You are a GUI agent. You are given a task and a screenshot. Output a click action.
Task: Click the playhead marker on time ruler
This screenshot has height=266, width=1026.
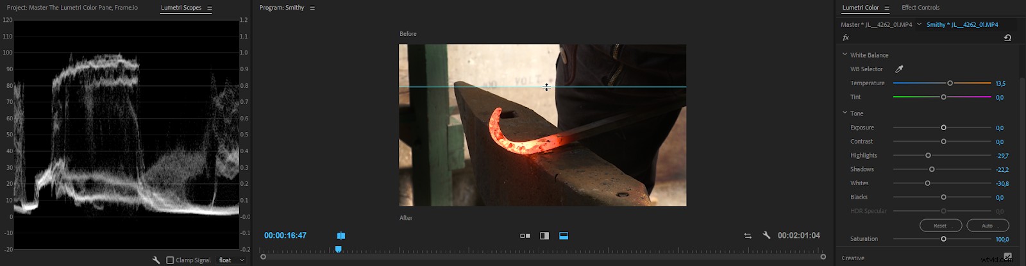click(x=338, y=249)
